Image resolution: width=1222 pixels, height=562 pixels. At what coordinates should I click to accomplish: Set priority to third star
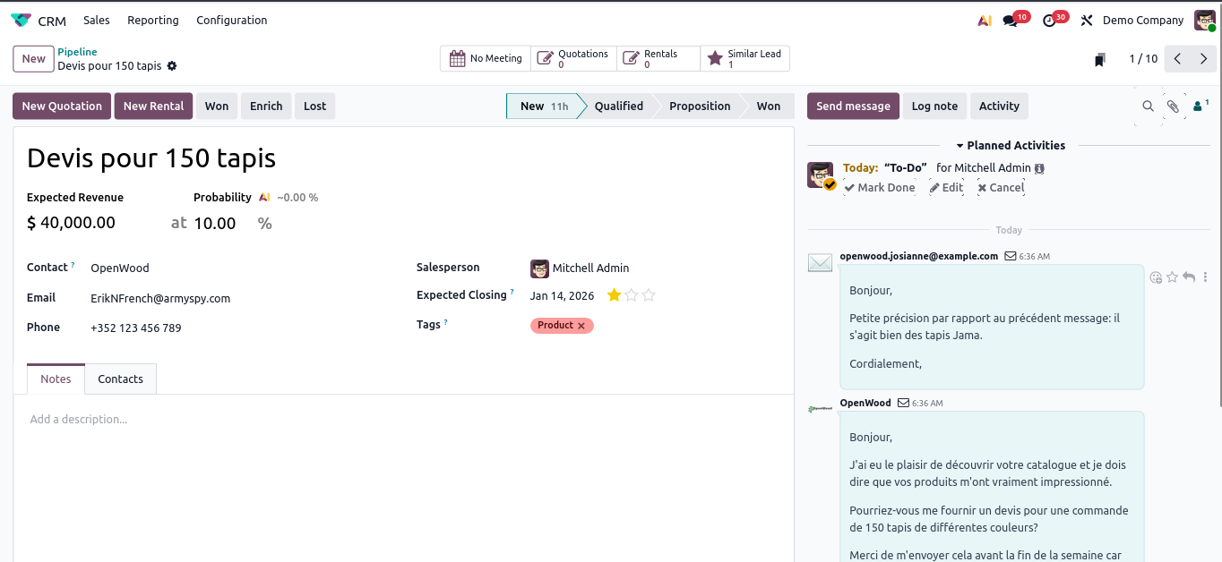tap(649, 295)
